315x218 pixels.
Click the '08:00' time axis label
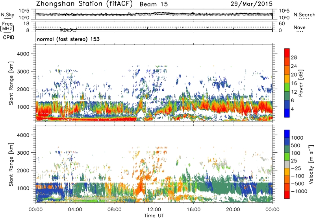(x=115, y=210)
